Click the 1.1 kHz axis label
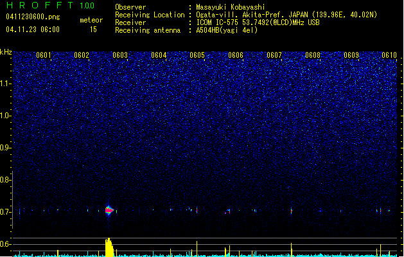The image size is (404, 257). pos(5,84)
